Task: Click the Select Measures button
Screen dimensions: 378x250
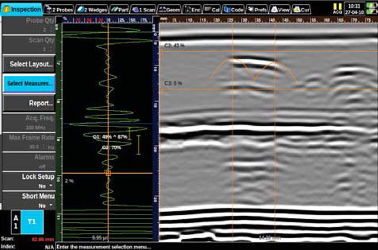Action: 28,83
